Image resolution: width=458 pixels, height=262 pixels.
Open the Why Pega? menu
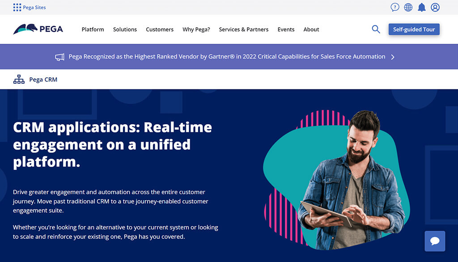coord(196,30)
